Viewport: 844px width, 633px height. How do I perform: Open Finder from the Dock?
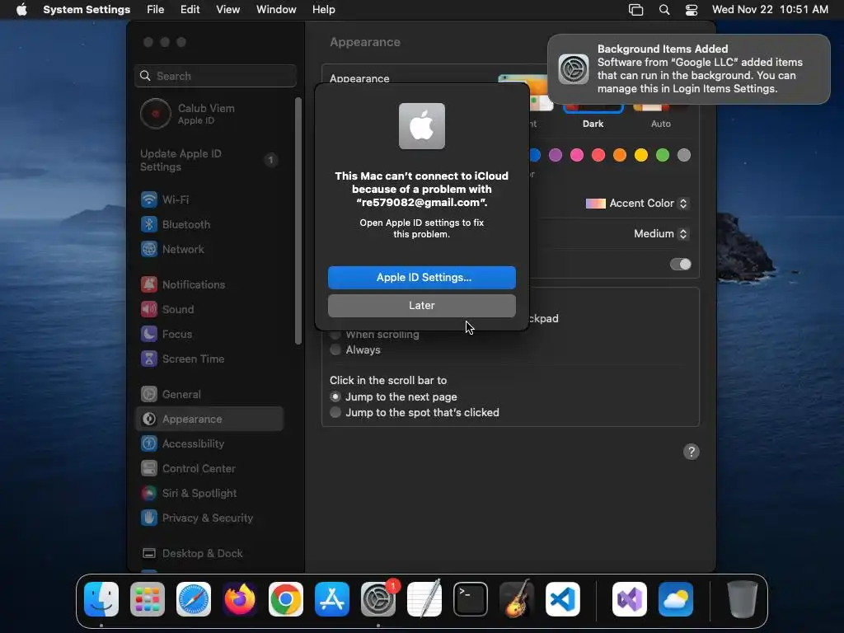[x=101, y=599]
